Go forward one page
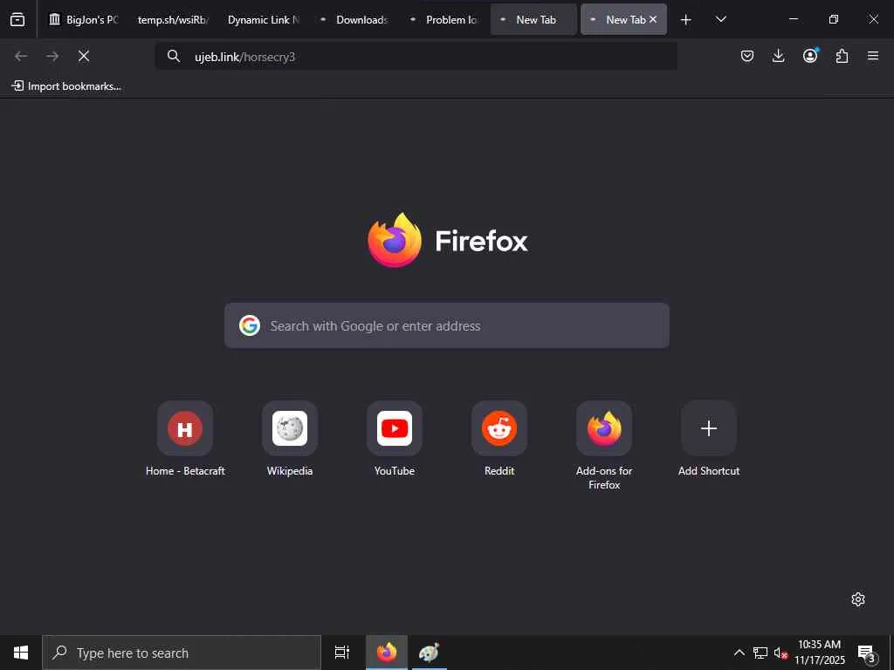 (52, 56)
